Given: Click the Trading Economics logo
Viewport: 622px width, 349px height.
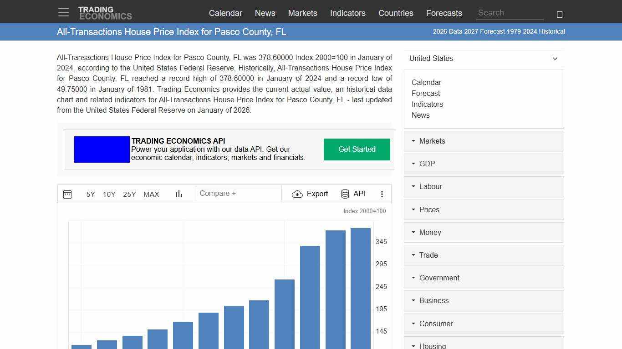Looking at the screenshot, I should [x=105, y=12].
